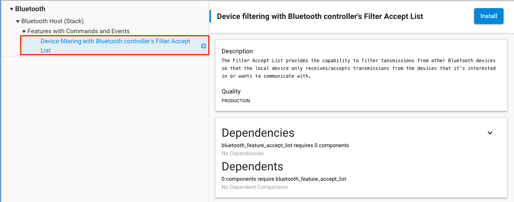
Task: Click the Dependents heading
Action: tap(252, 166)
